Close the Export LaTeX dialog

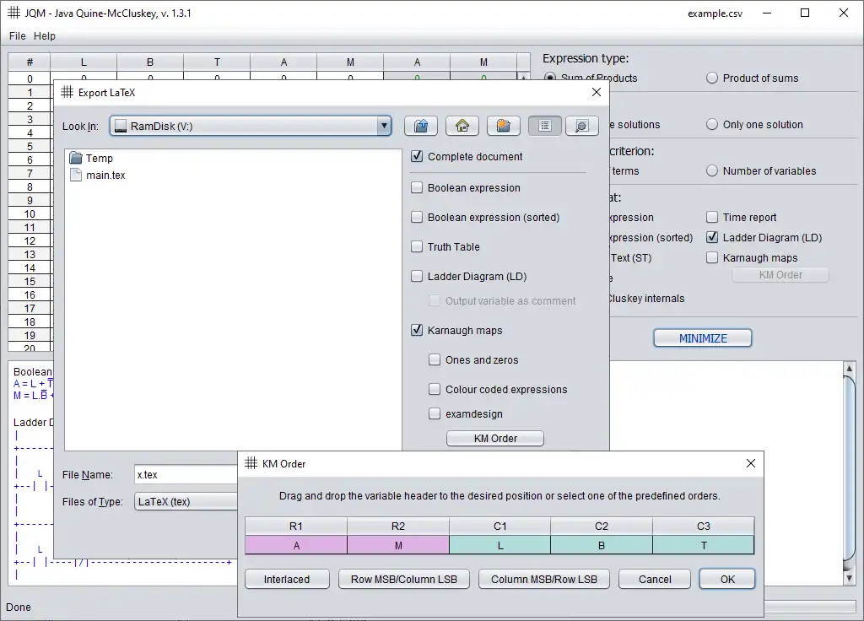pyautogui.click(x=597, y=92)
